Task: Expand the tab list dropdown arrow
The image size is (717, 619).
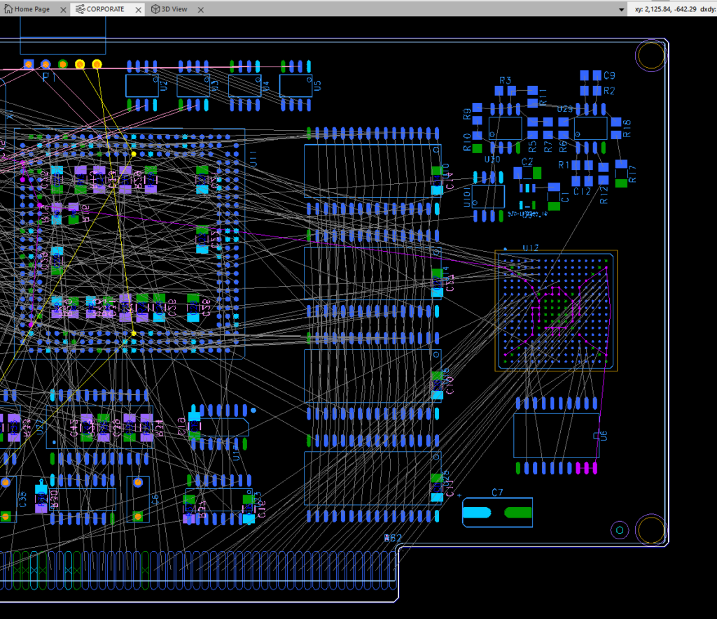Action: (621, 9)
